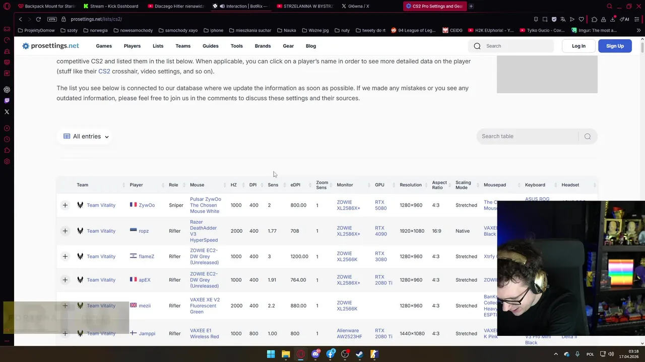The width and height of the screenshot is (645, 362).
Task: Open Twitch icon in Opera sidebar
Action: click(x=7, y=101)
